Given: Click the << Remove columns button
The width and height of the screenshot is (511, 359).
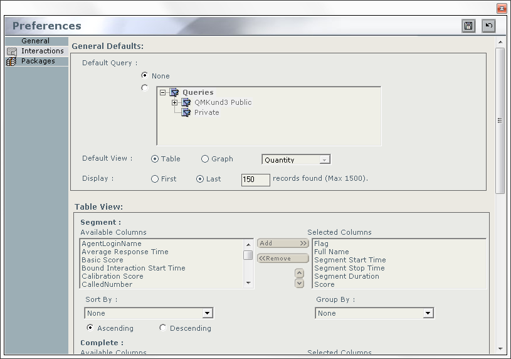Looking at the screenshot, I should (x=283, y=259).
